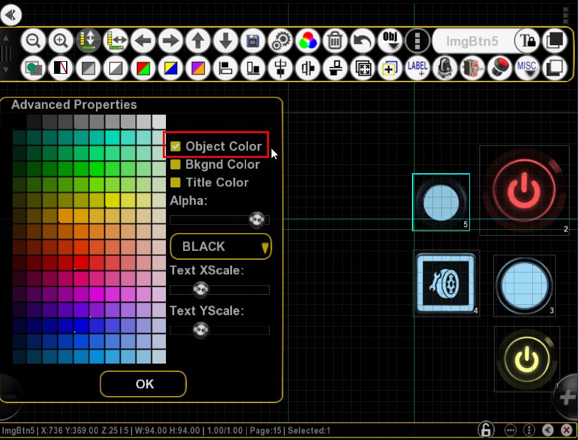The image size is (578, 440).
Task: Enable the Bkgnd Color checkbox
Action: point(175,164)
